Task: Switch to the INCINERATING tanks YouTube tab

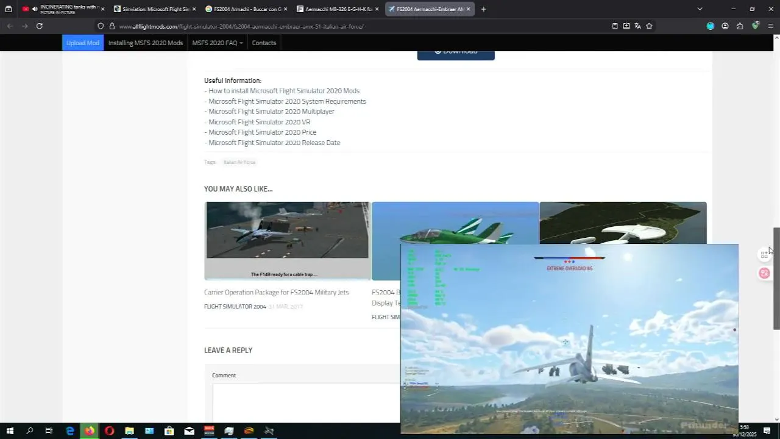Action: pos(64,9)
